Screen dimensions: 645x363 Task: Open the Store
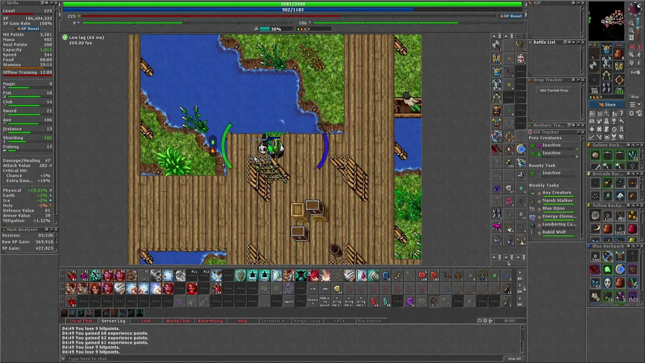point(607,104)
